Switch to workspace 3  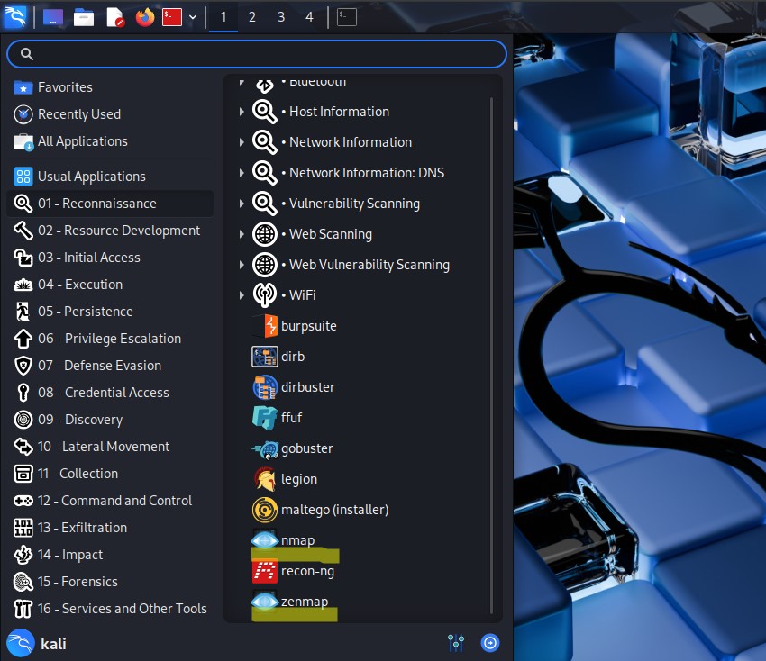[x=281, y=17]
